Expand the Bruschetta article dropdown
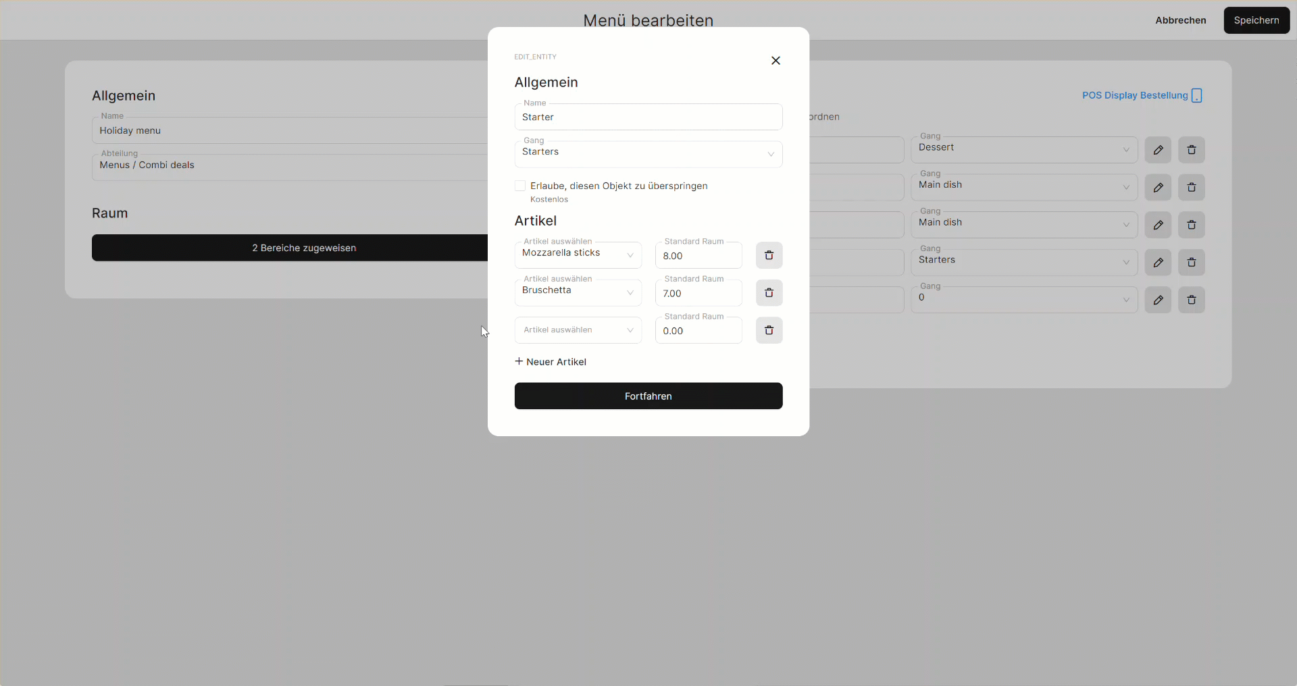Viewport: 1297px width, 686px height. coord(578,293)
